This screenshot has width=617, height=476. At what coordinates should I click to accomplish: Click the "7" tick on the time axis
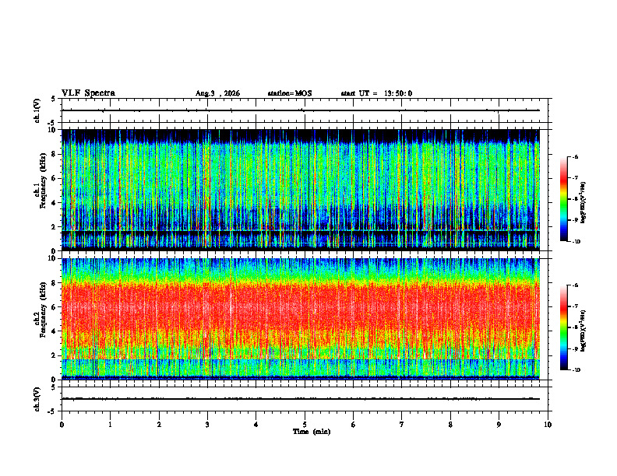click(402, 425)
